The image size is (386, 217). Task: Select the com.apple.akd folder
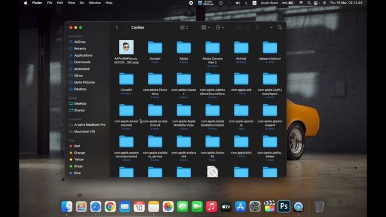(x=241, y=79)
